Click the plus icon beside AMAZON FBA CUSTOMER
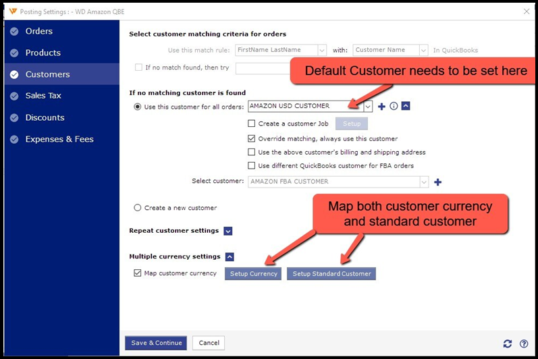Viewport: 538px width, 359px height. click(x=437, y=182)
